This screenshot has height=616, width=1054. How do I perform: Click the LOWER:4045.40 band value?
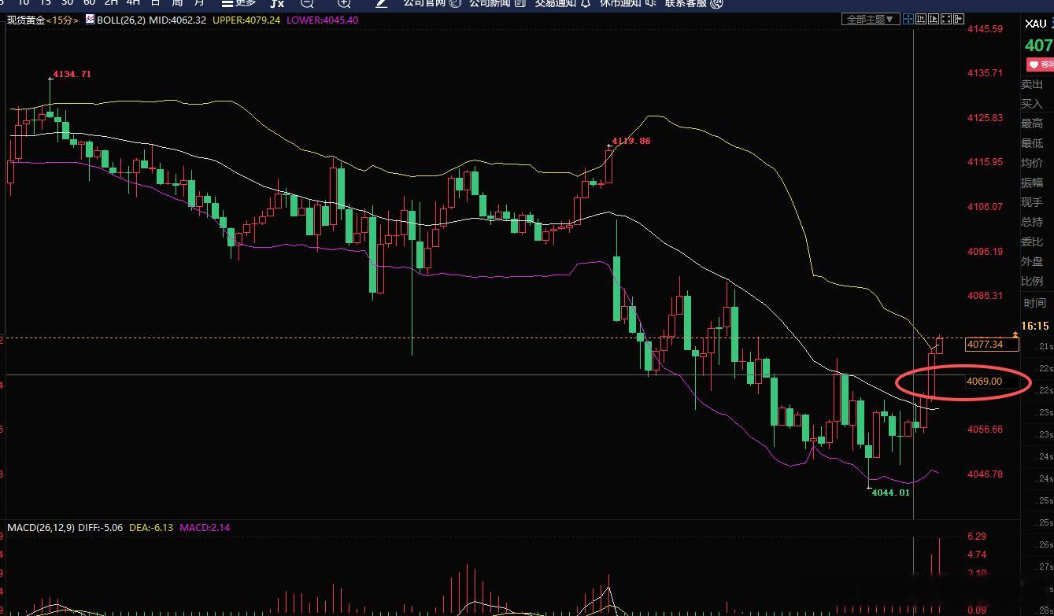tap(322, 20)
